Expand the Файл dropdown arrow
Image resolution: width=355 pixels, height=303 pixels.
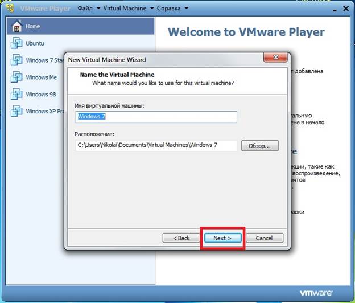click(x=98, y=9)
